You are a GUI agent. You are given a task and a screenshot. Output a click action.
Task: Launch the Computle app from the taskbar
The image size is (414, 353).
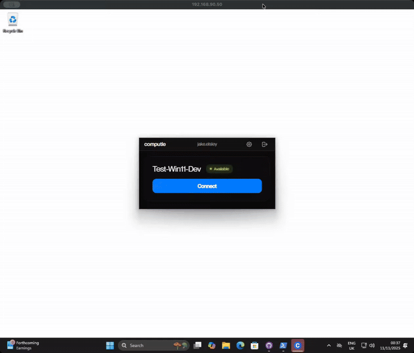pyautogui.click(x=298, y=345)
